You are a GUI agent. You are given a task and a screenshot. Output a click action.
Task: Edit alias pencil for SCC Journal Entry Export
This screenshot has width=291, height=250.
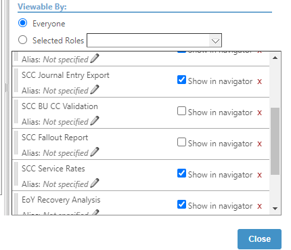click(95, 89)
